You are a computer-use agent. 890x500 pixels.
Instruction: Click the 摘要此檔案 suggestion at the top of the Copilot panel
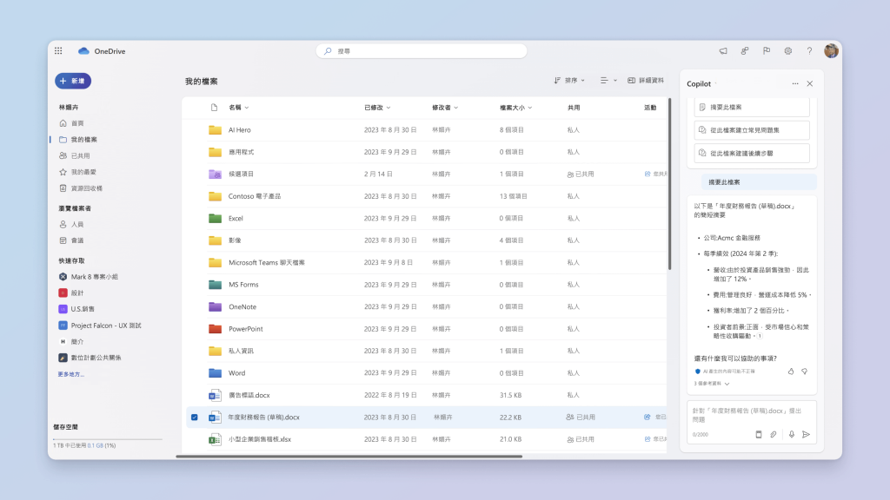(752, 107)
